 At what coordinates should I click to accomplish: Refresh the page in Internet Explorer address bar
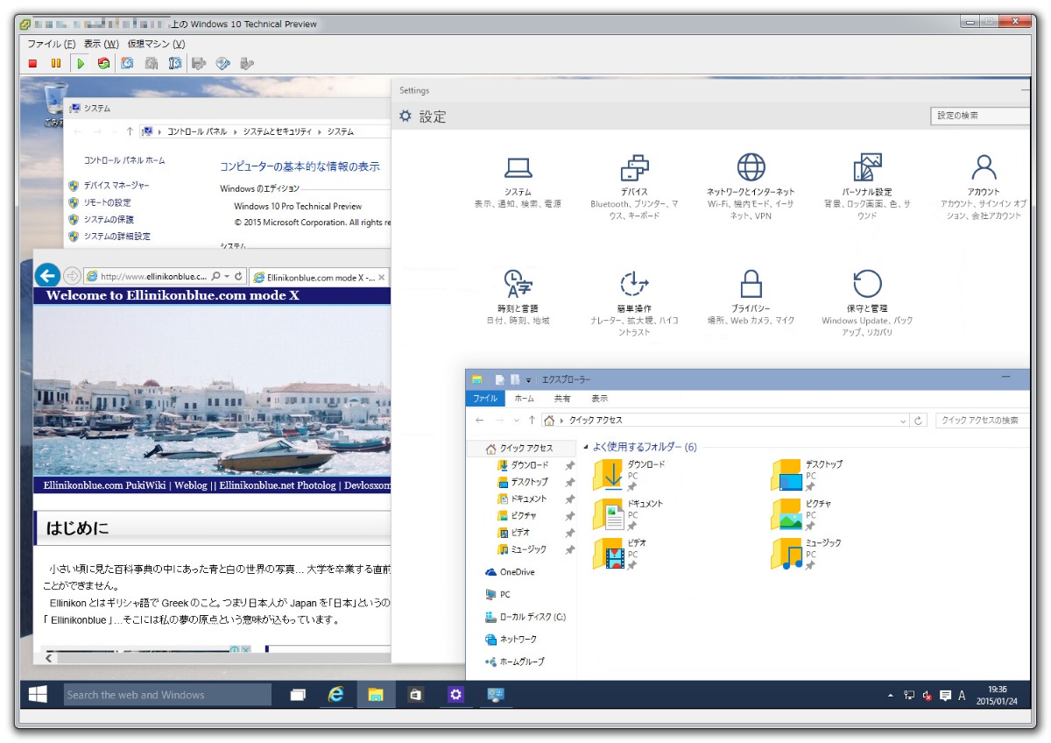(x=238, y=276)
